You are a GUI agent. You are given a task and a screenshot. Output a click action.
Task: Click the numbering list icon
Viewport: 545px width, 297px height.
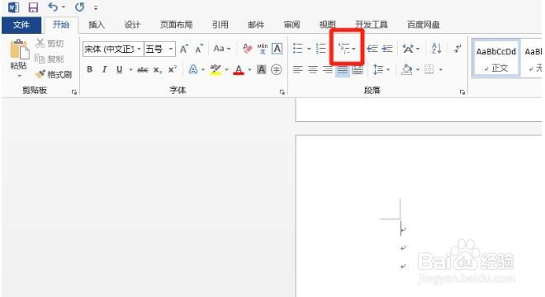[321, 49]
